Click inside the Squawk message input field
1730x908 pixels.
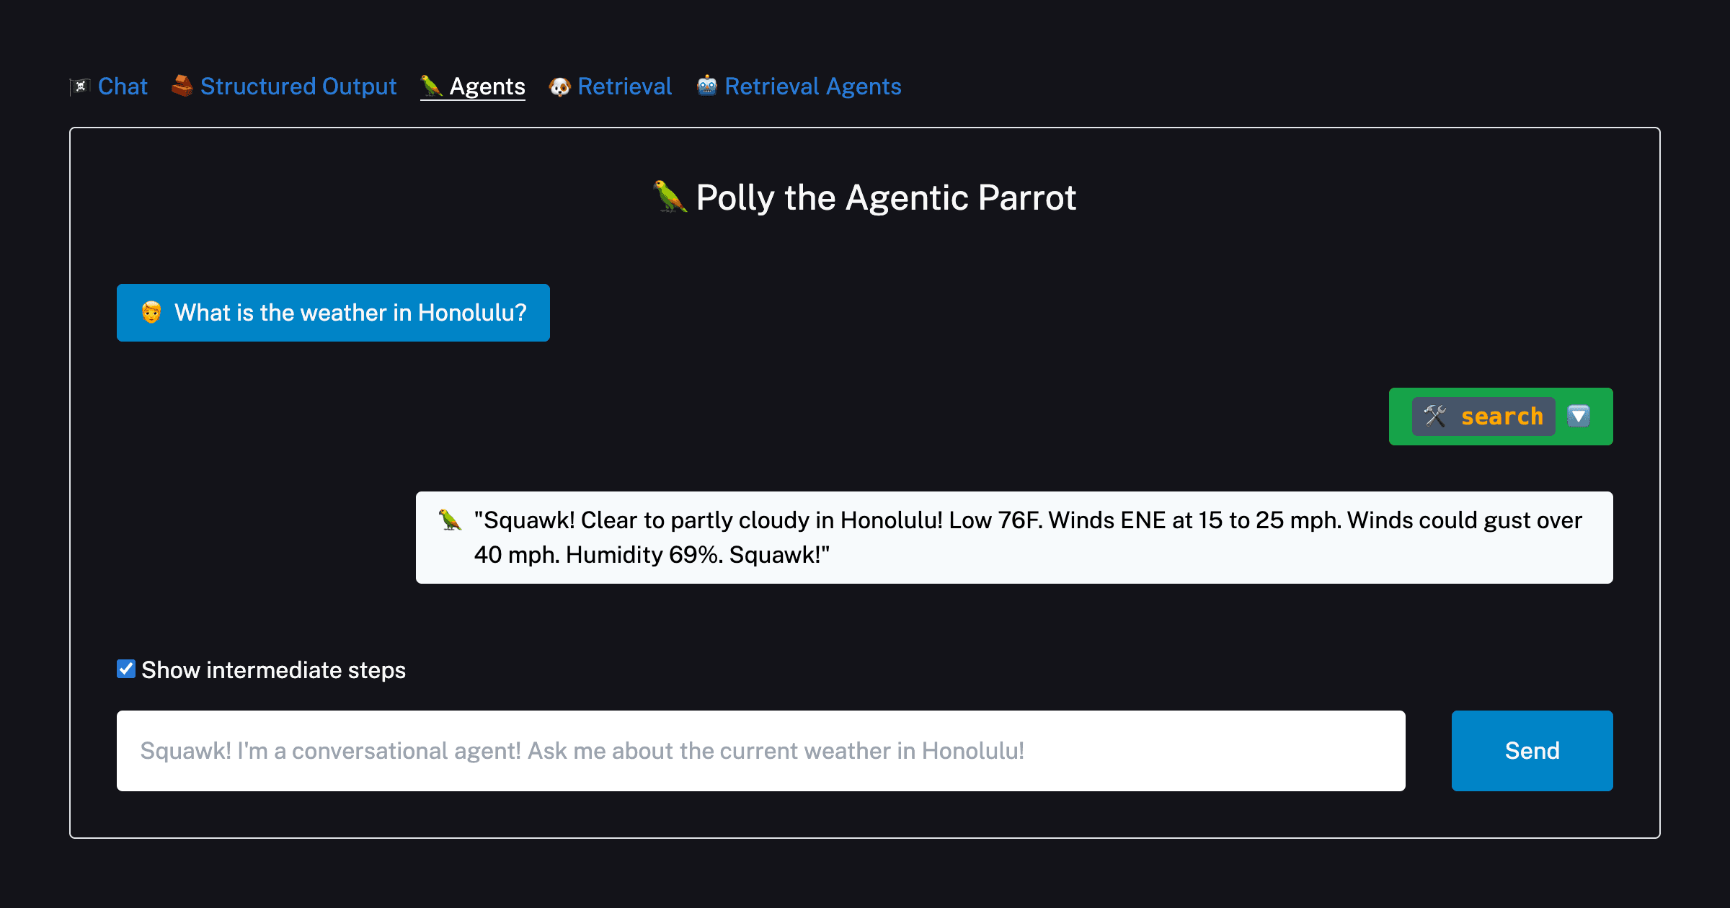coord(760,750)
